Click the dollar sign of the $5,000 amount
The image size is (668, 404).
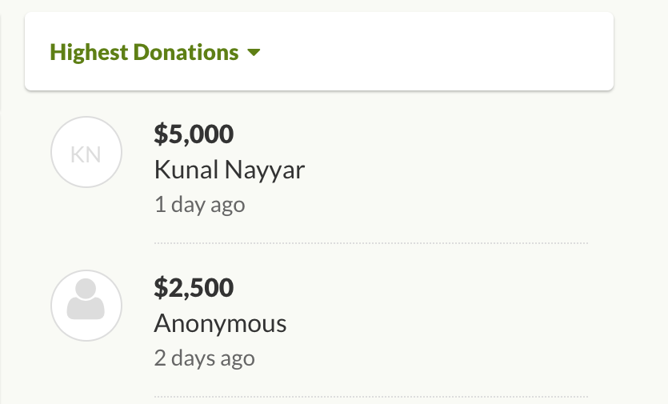click(x=160, y=134)
